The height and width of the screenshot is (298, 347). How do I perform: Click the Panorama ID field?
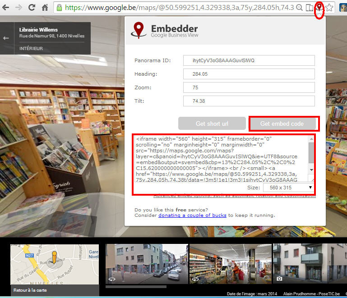click(249, 60)
